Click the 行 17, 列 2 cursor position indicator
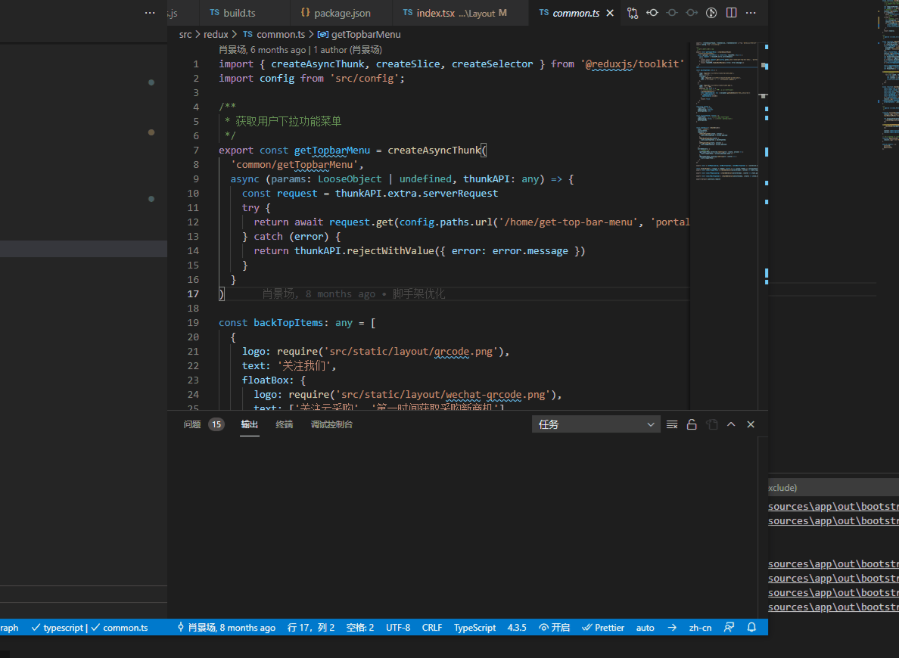The width and height of the screenshot is (899, 658). pyautogui.click(x=310, y=627)
